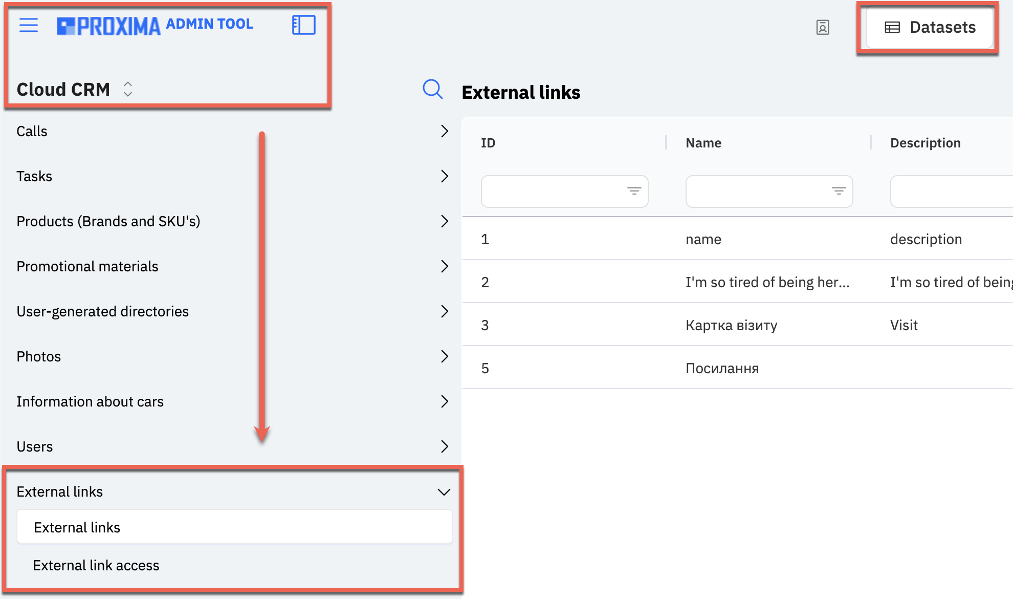Image resolution: width=1013 pixels, height=599 pixels.
Task: Open the ID column filter icon
Action: (x=634, y=191)
